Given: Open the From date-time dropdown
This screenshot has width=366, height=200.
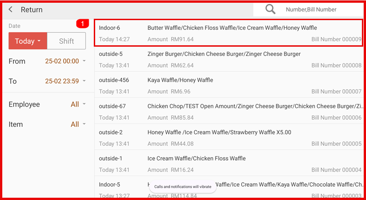Looking at the screenshot, I should pos(65,61).
